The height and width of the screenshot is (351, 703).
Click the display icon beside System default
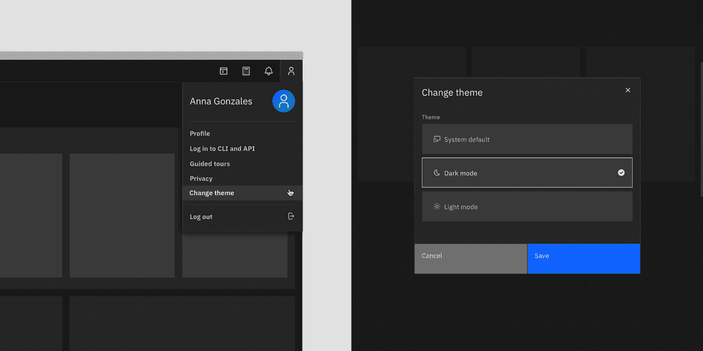click(436, 139)
